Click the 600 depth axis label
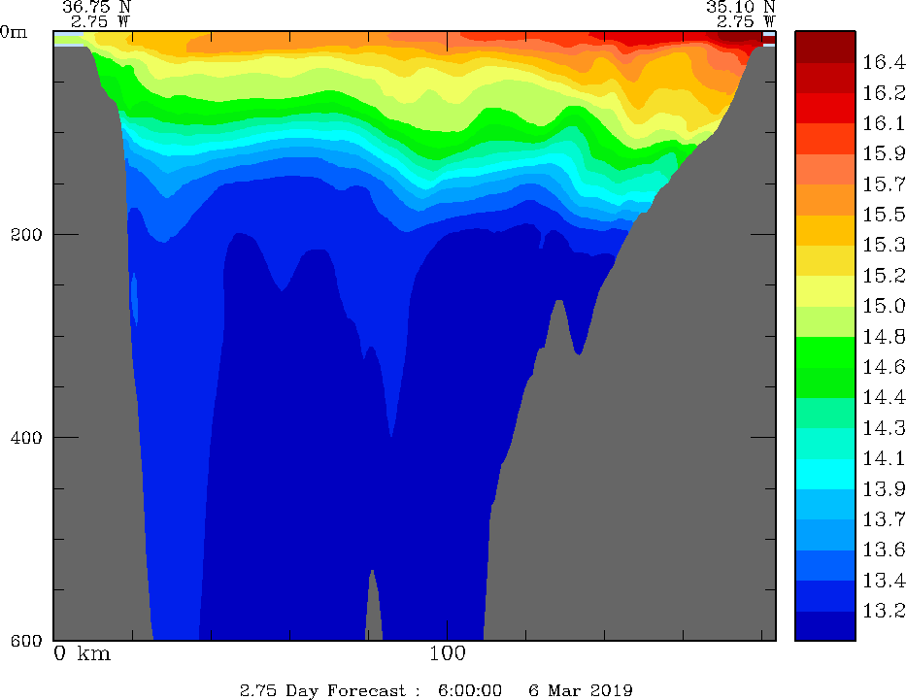The height and width of the screenshot is (700, 906). coord(26,641)
